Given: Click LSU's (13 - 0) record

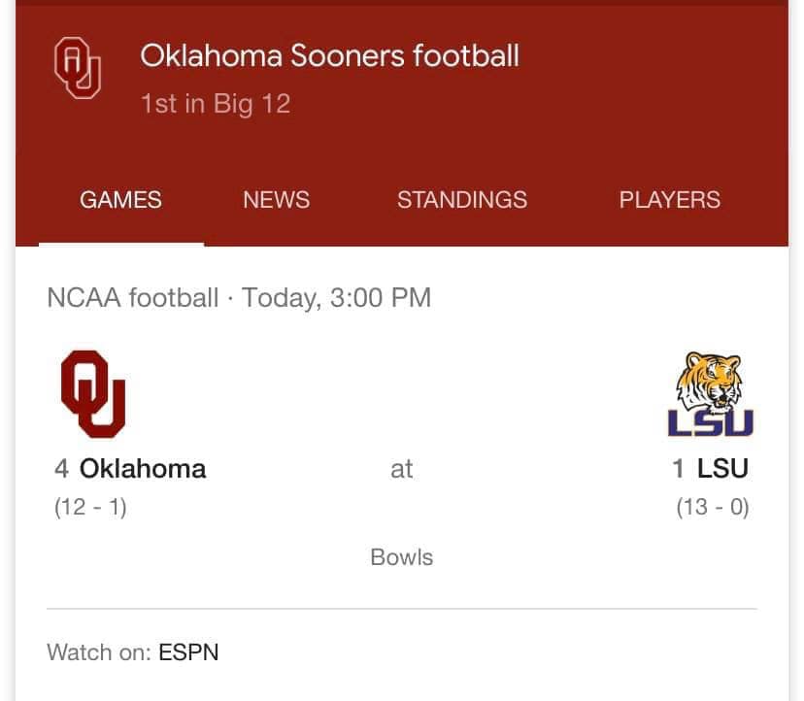Looking at the screenshot, I should click(x=712, y=507).
